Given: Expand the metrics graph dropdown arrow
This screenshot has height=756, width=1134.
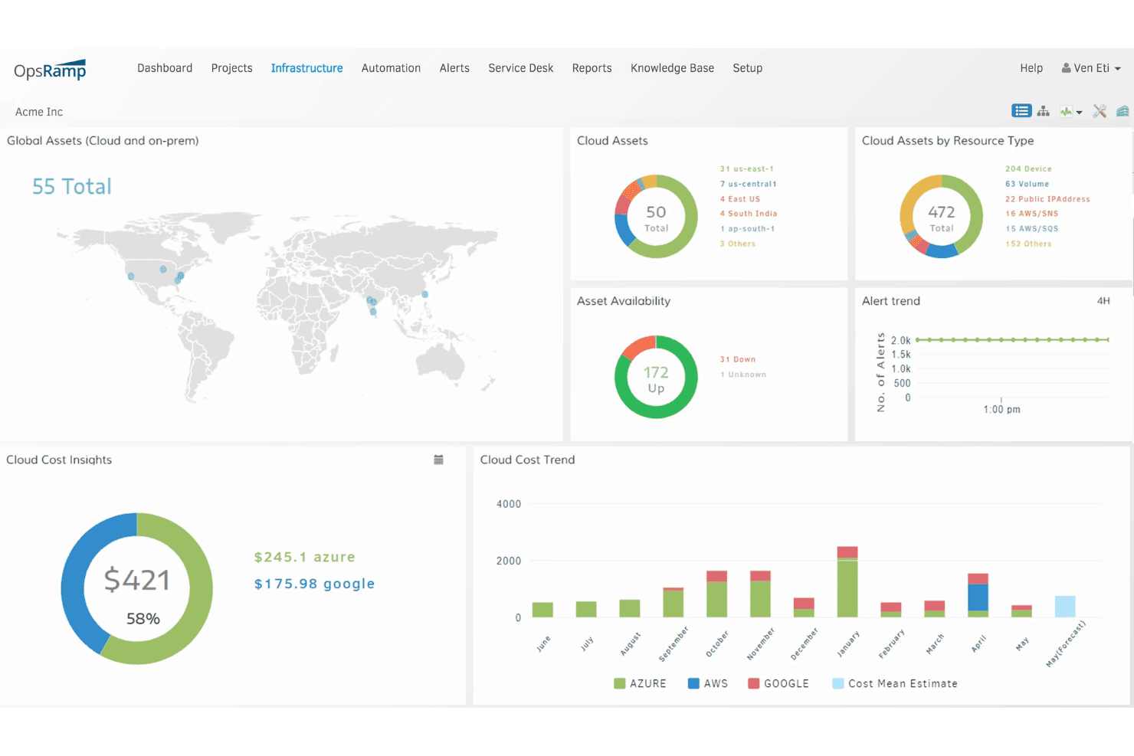Looking at the screenshot, I should (1080, 113).
